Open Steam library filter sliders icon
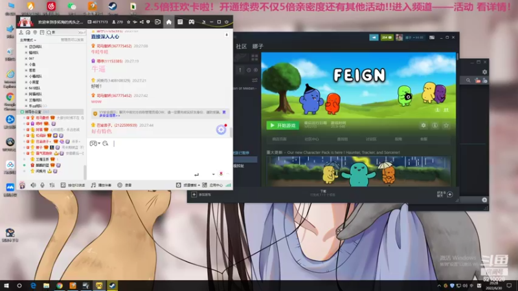 254,80
